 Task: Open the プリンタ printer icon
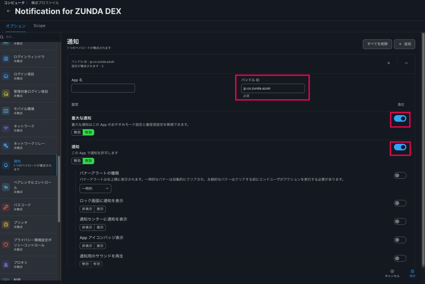coord(6,225)
